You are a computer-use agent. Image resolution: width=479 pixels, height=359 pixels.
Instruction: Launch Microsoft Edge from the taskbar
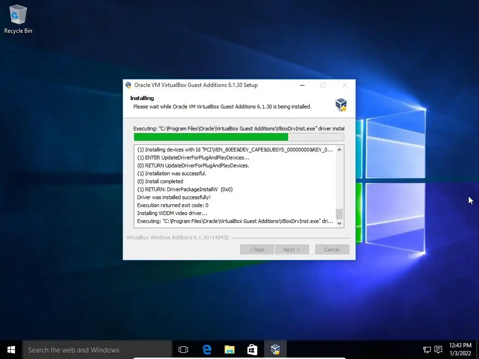(x=207, y=350)
